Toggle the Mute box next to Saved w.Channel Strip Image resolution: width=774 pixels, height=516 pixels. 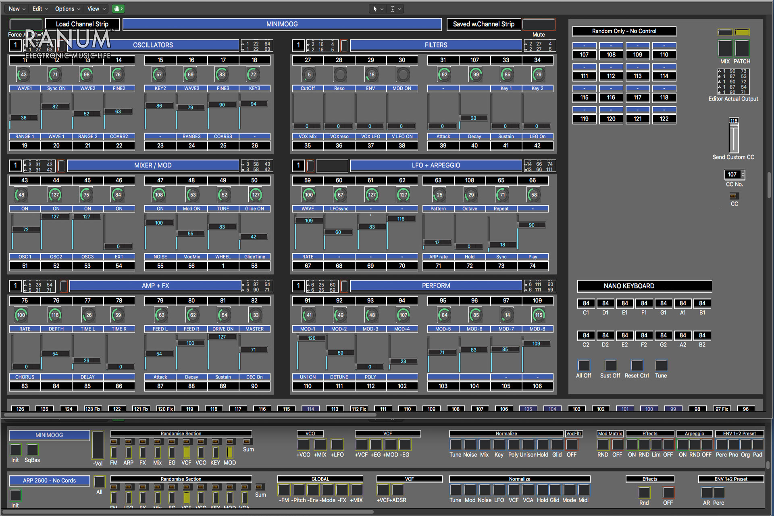click(539, 24)
